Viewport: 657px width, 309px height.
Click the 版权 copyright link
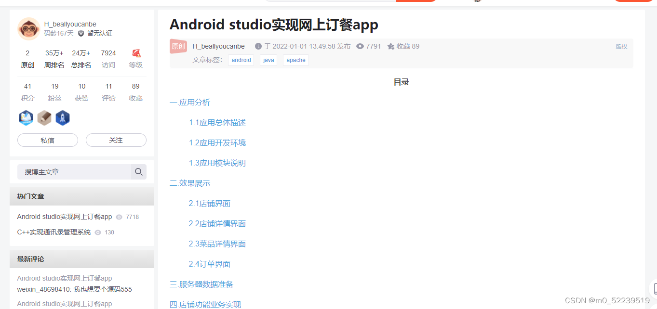(x=621, y=47)
